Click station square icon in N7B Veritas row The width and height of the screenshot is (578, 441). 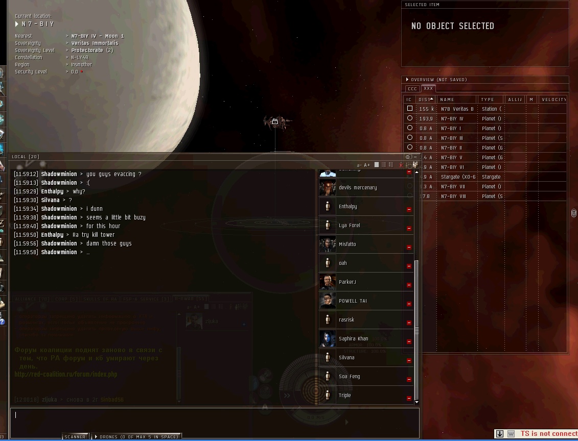point(409,109)
